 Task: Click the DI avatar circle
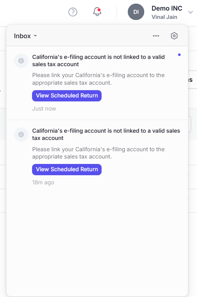coord(136,12)
